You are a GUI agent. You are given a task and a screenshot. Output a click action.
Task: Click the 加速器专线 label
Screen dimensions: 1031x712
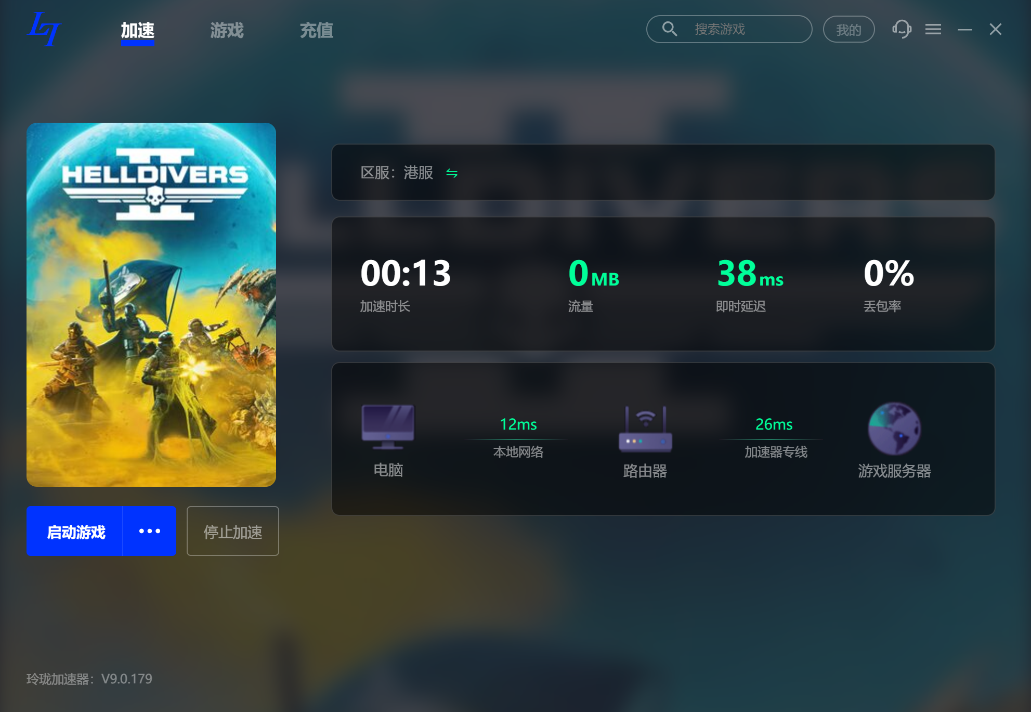click(x=776, y=452)
